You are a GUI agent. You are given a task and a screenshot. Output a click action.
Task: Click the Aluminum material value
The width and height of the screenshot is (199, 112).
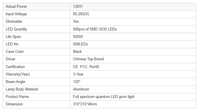click(81, 89)
